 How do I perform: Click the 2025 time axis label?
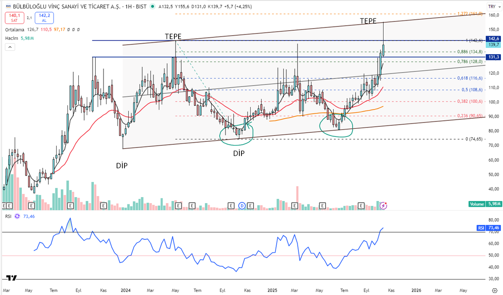pyautogui.click(x=272, y=290)
